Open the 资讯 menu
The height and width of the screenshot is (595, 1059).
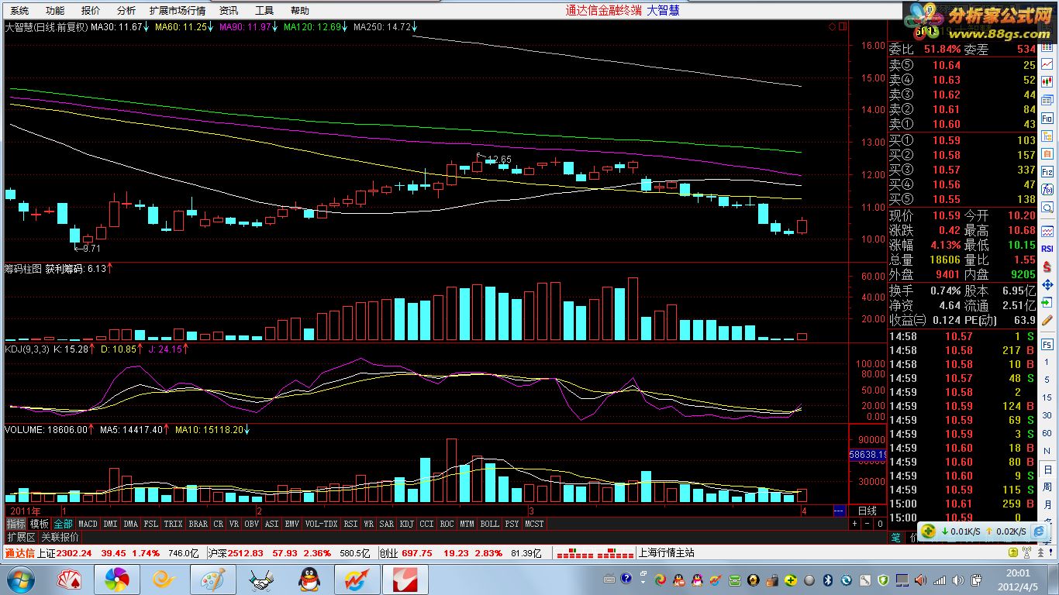tap(229, 11)
